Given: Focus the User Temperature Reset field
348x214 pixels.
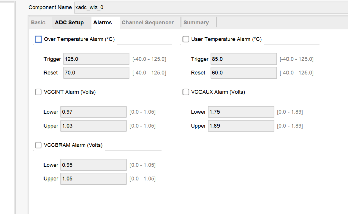Looking at the screenshot, I should coord(244,73).
